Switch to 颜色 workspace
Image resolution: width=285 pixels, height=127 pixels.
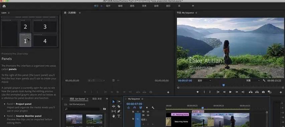[132, 6]
